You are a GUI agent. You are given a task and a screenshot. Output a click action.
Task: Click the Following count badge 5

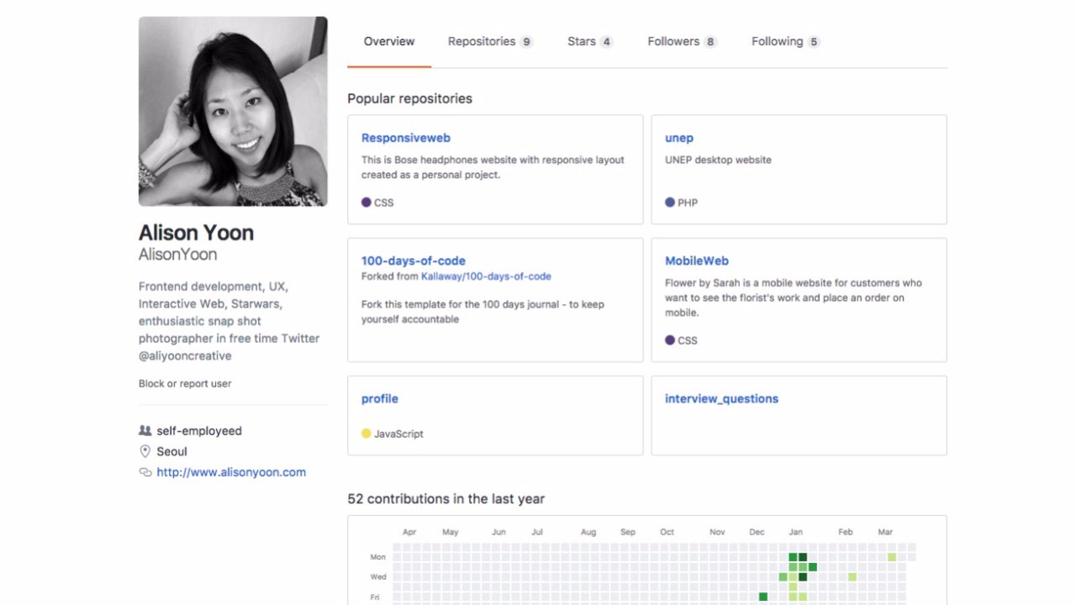814,42
